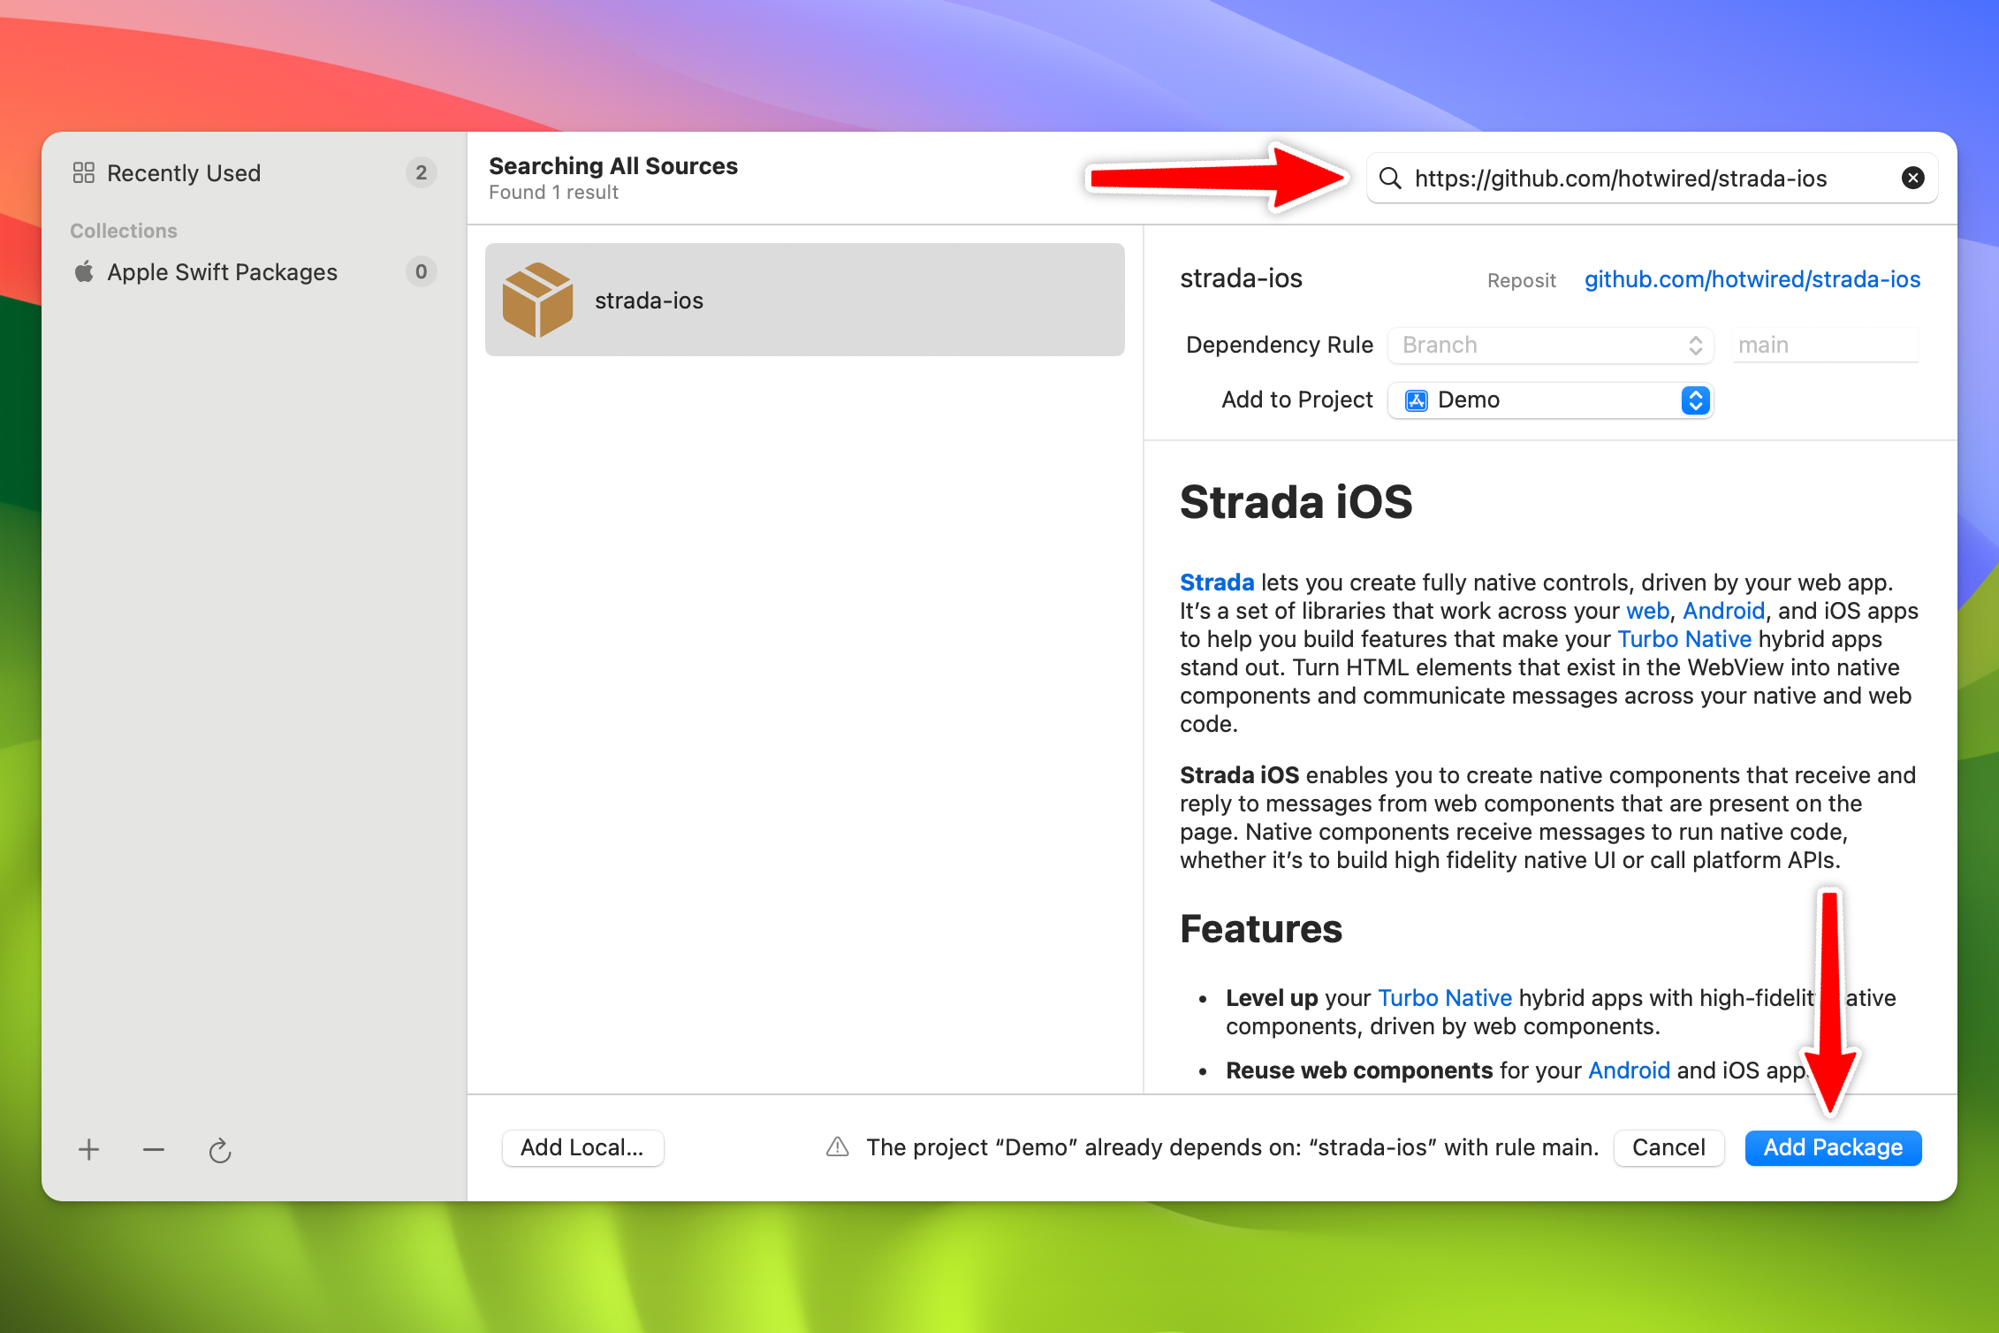
Task: Click the minus icon to remove collection
Action: 154,1149
